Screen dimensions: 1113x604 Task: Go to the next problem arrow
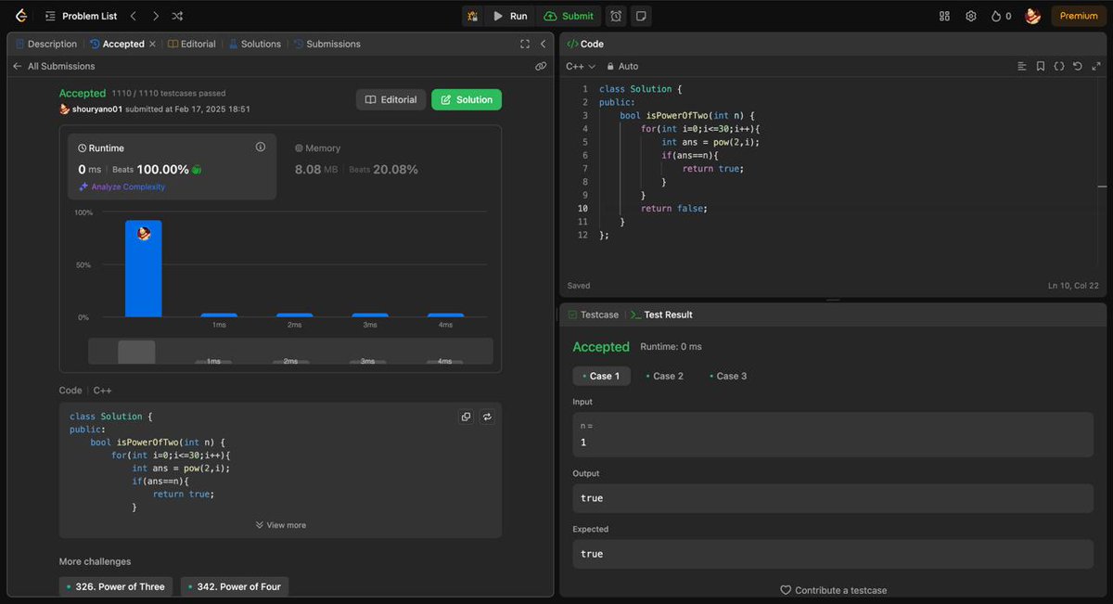click(x=155, y=16)
